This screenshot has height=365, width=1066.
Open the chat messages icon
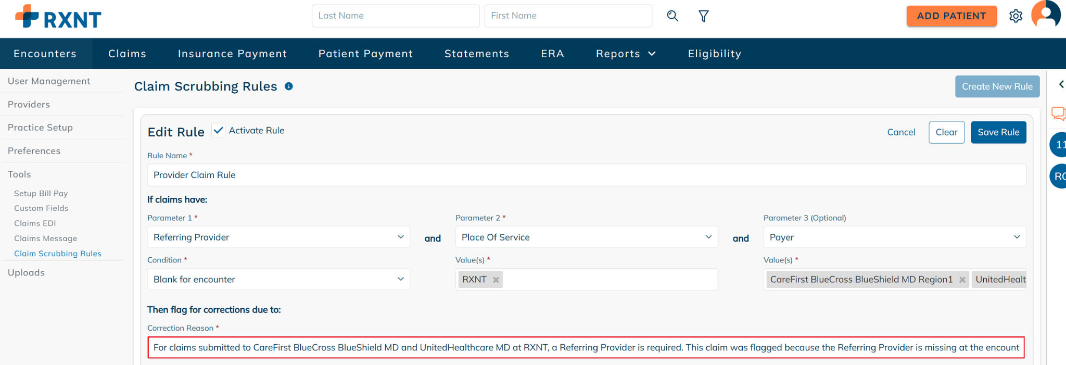pyautogui.click(x=1058, y=113)
